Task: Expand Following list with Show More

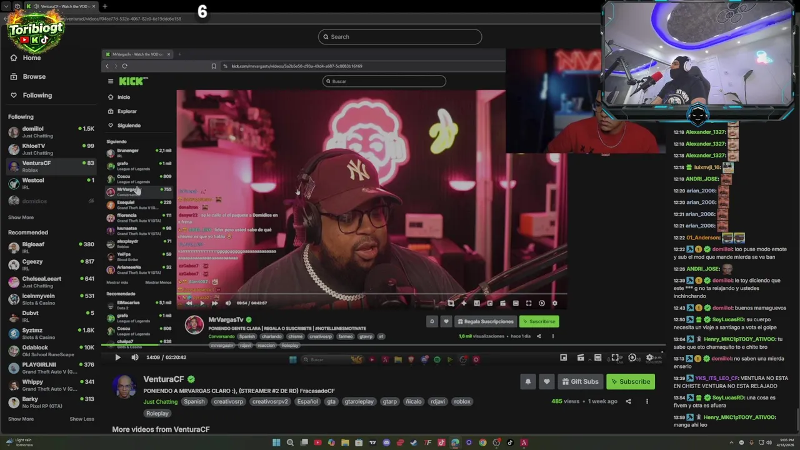Action: point(21,217)
